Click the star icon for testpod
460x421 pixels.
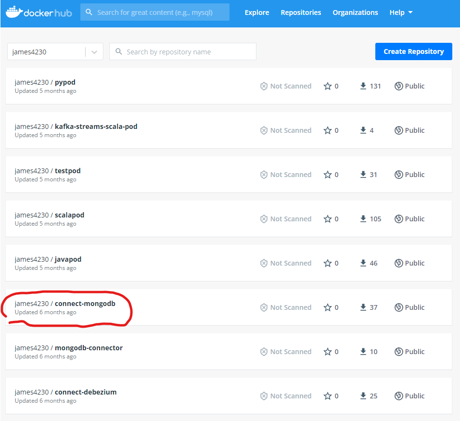point(327,175)
